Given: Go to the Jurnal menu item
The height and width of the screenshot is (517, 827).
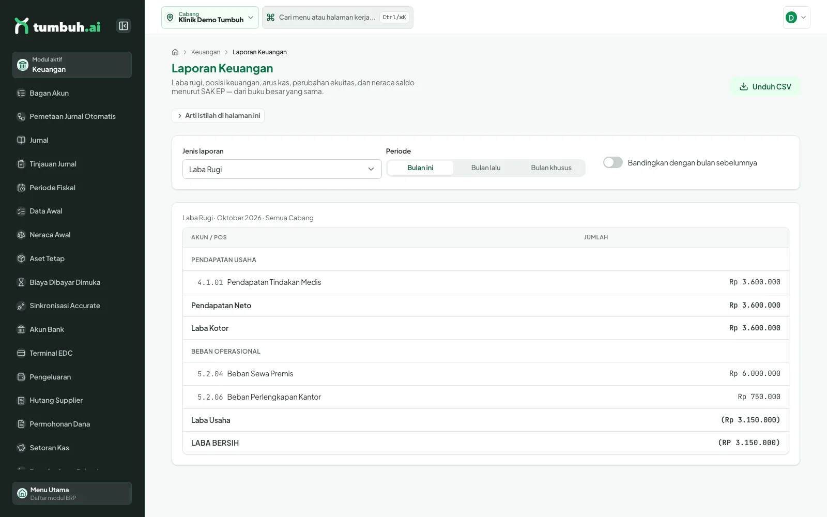Looking at the screenshot, I should (72, 140).
